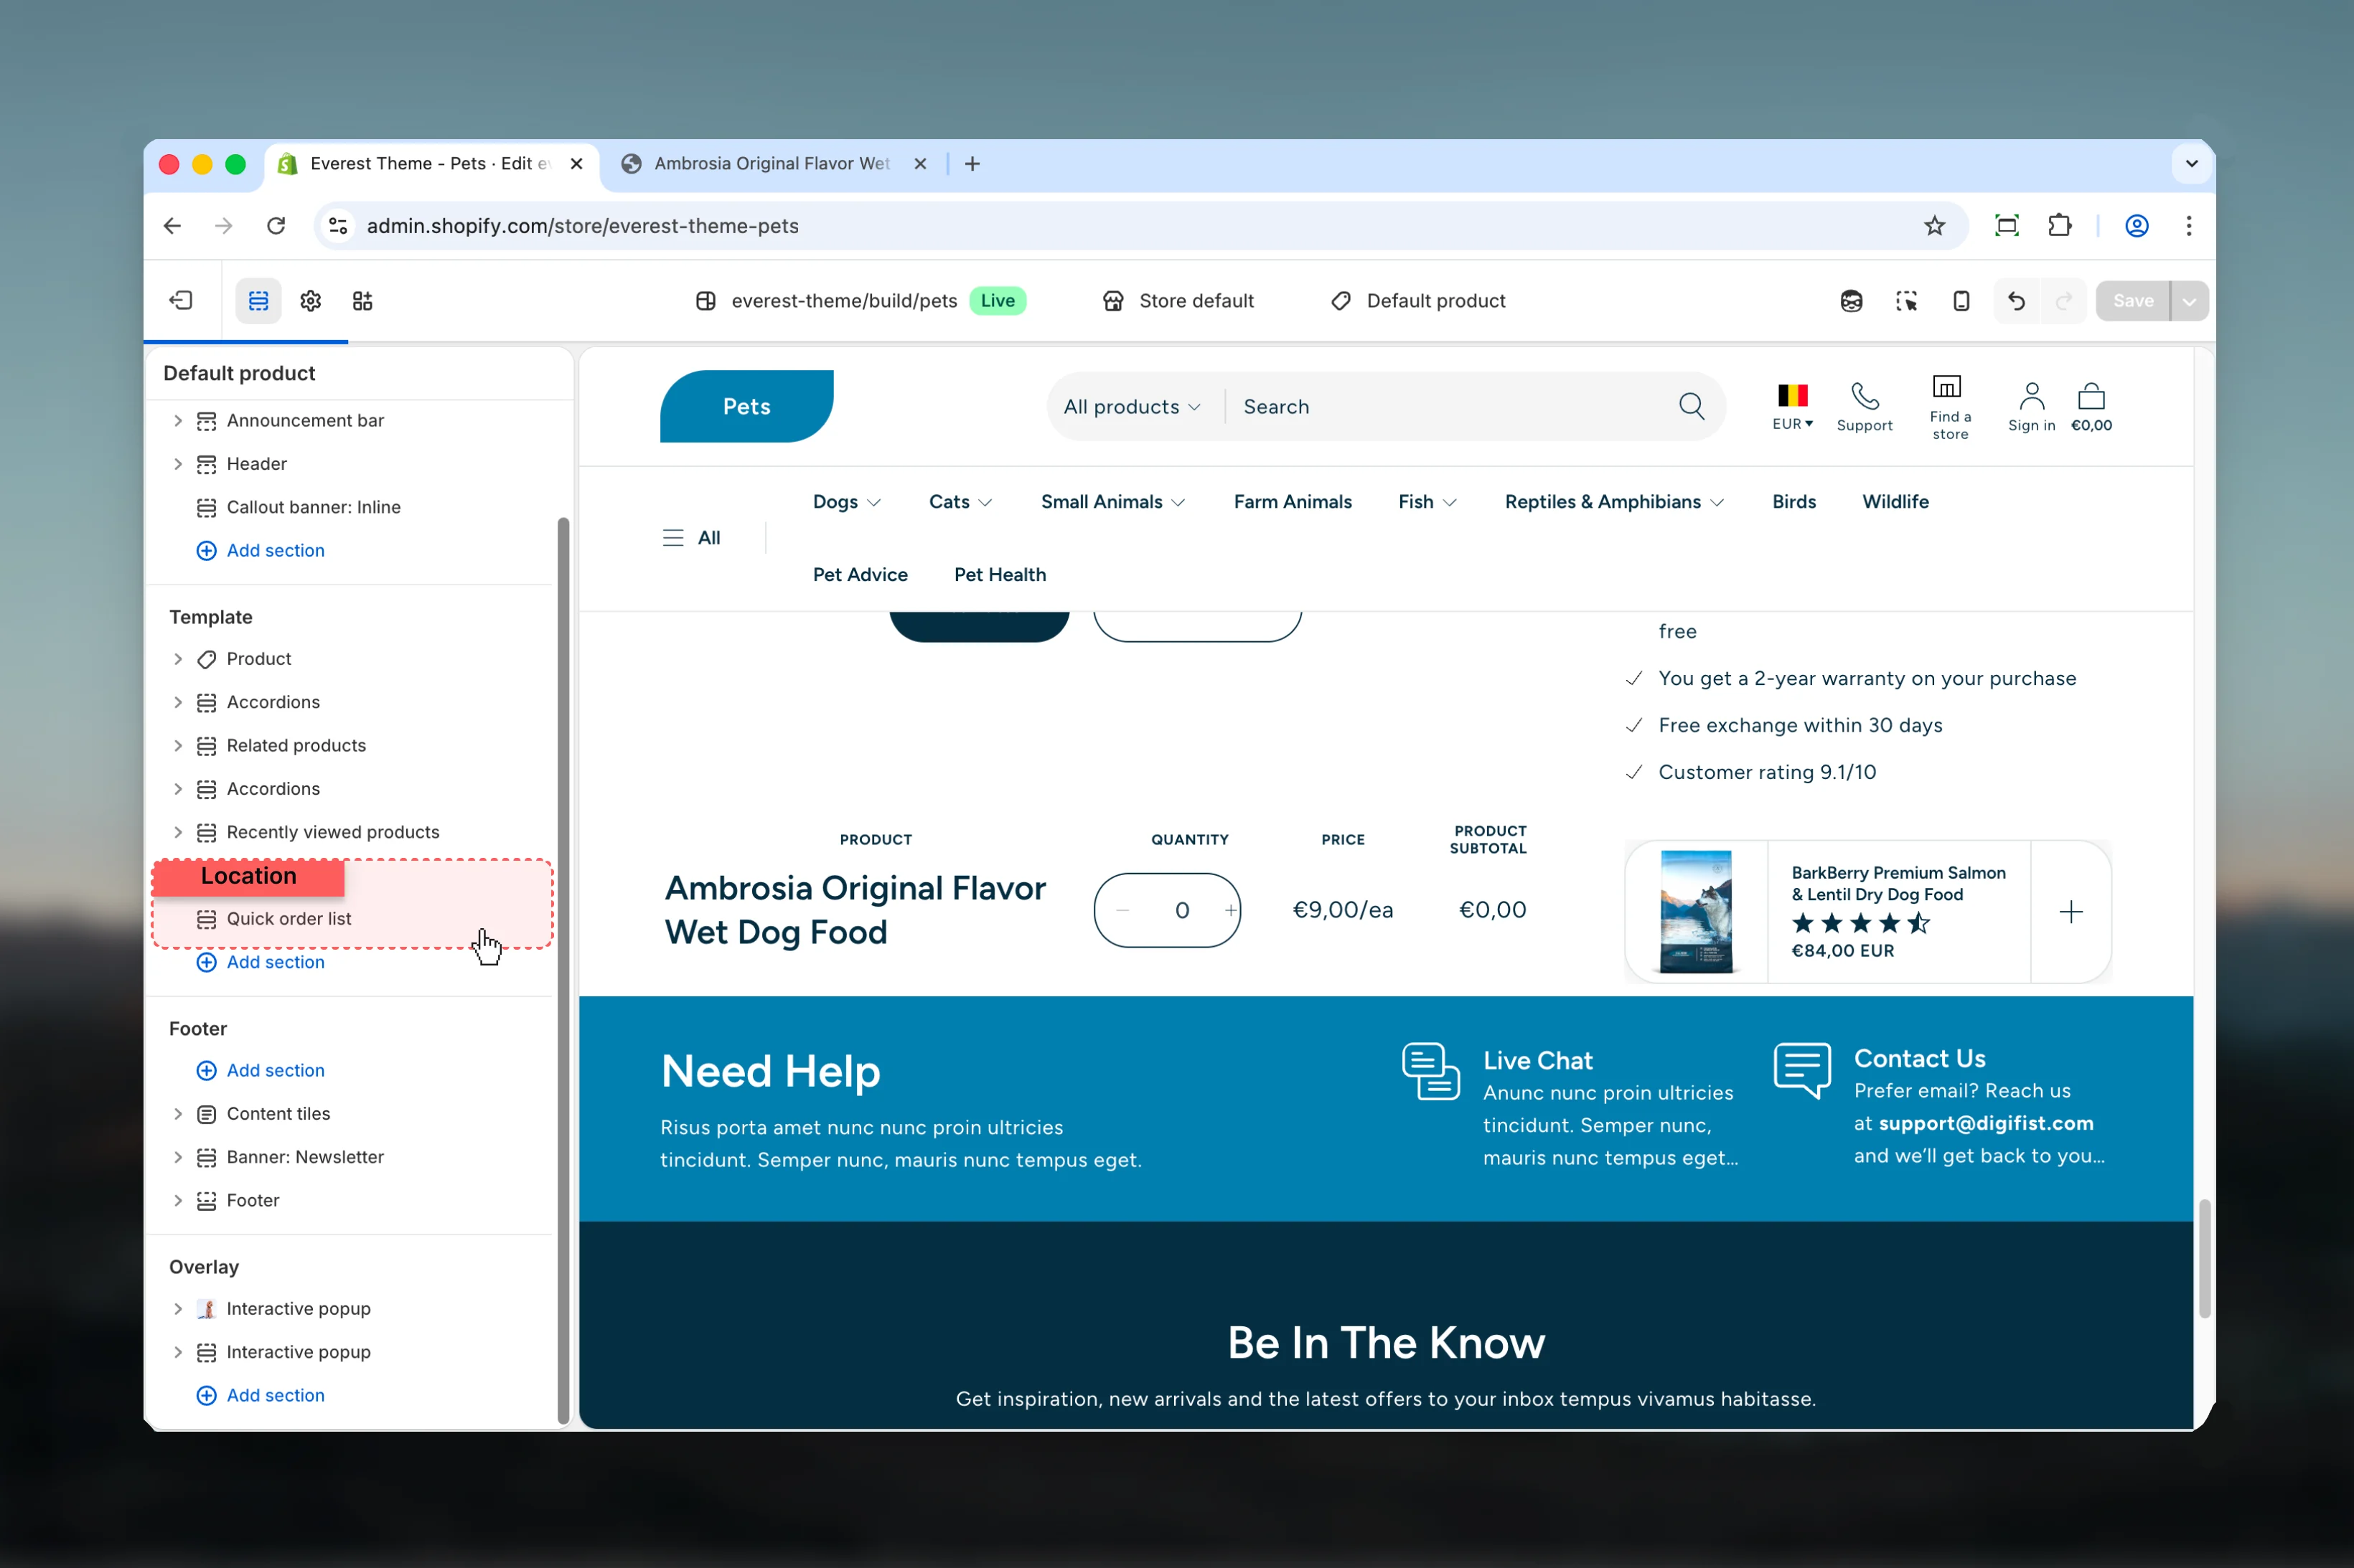The width and height of the screenshot is (2354, 1568).
Task: Click the screen capture icon in Chrome toolbar
Action: tap(2007, 226)
